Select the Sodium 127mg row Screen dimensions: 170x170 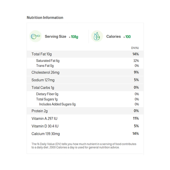click(x=85, y=80)
